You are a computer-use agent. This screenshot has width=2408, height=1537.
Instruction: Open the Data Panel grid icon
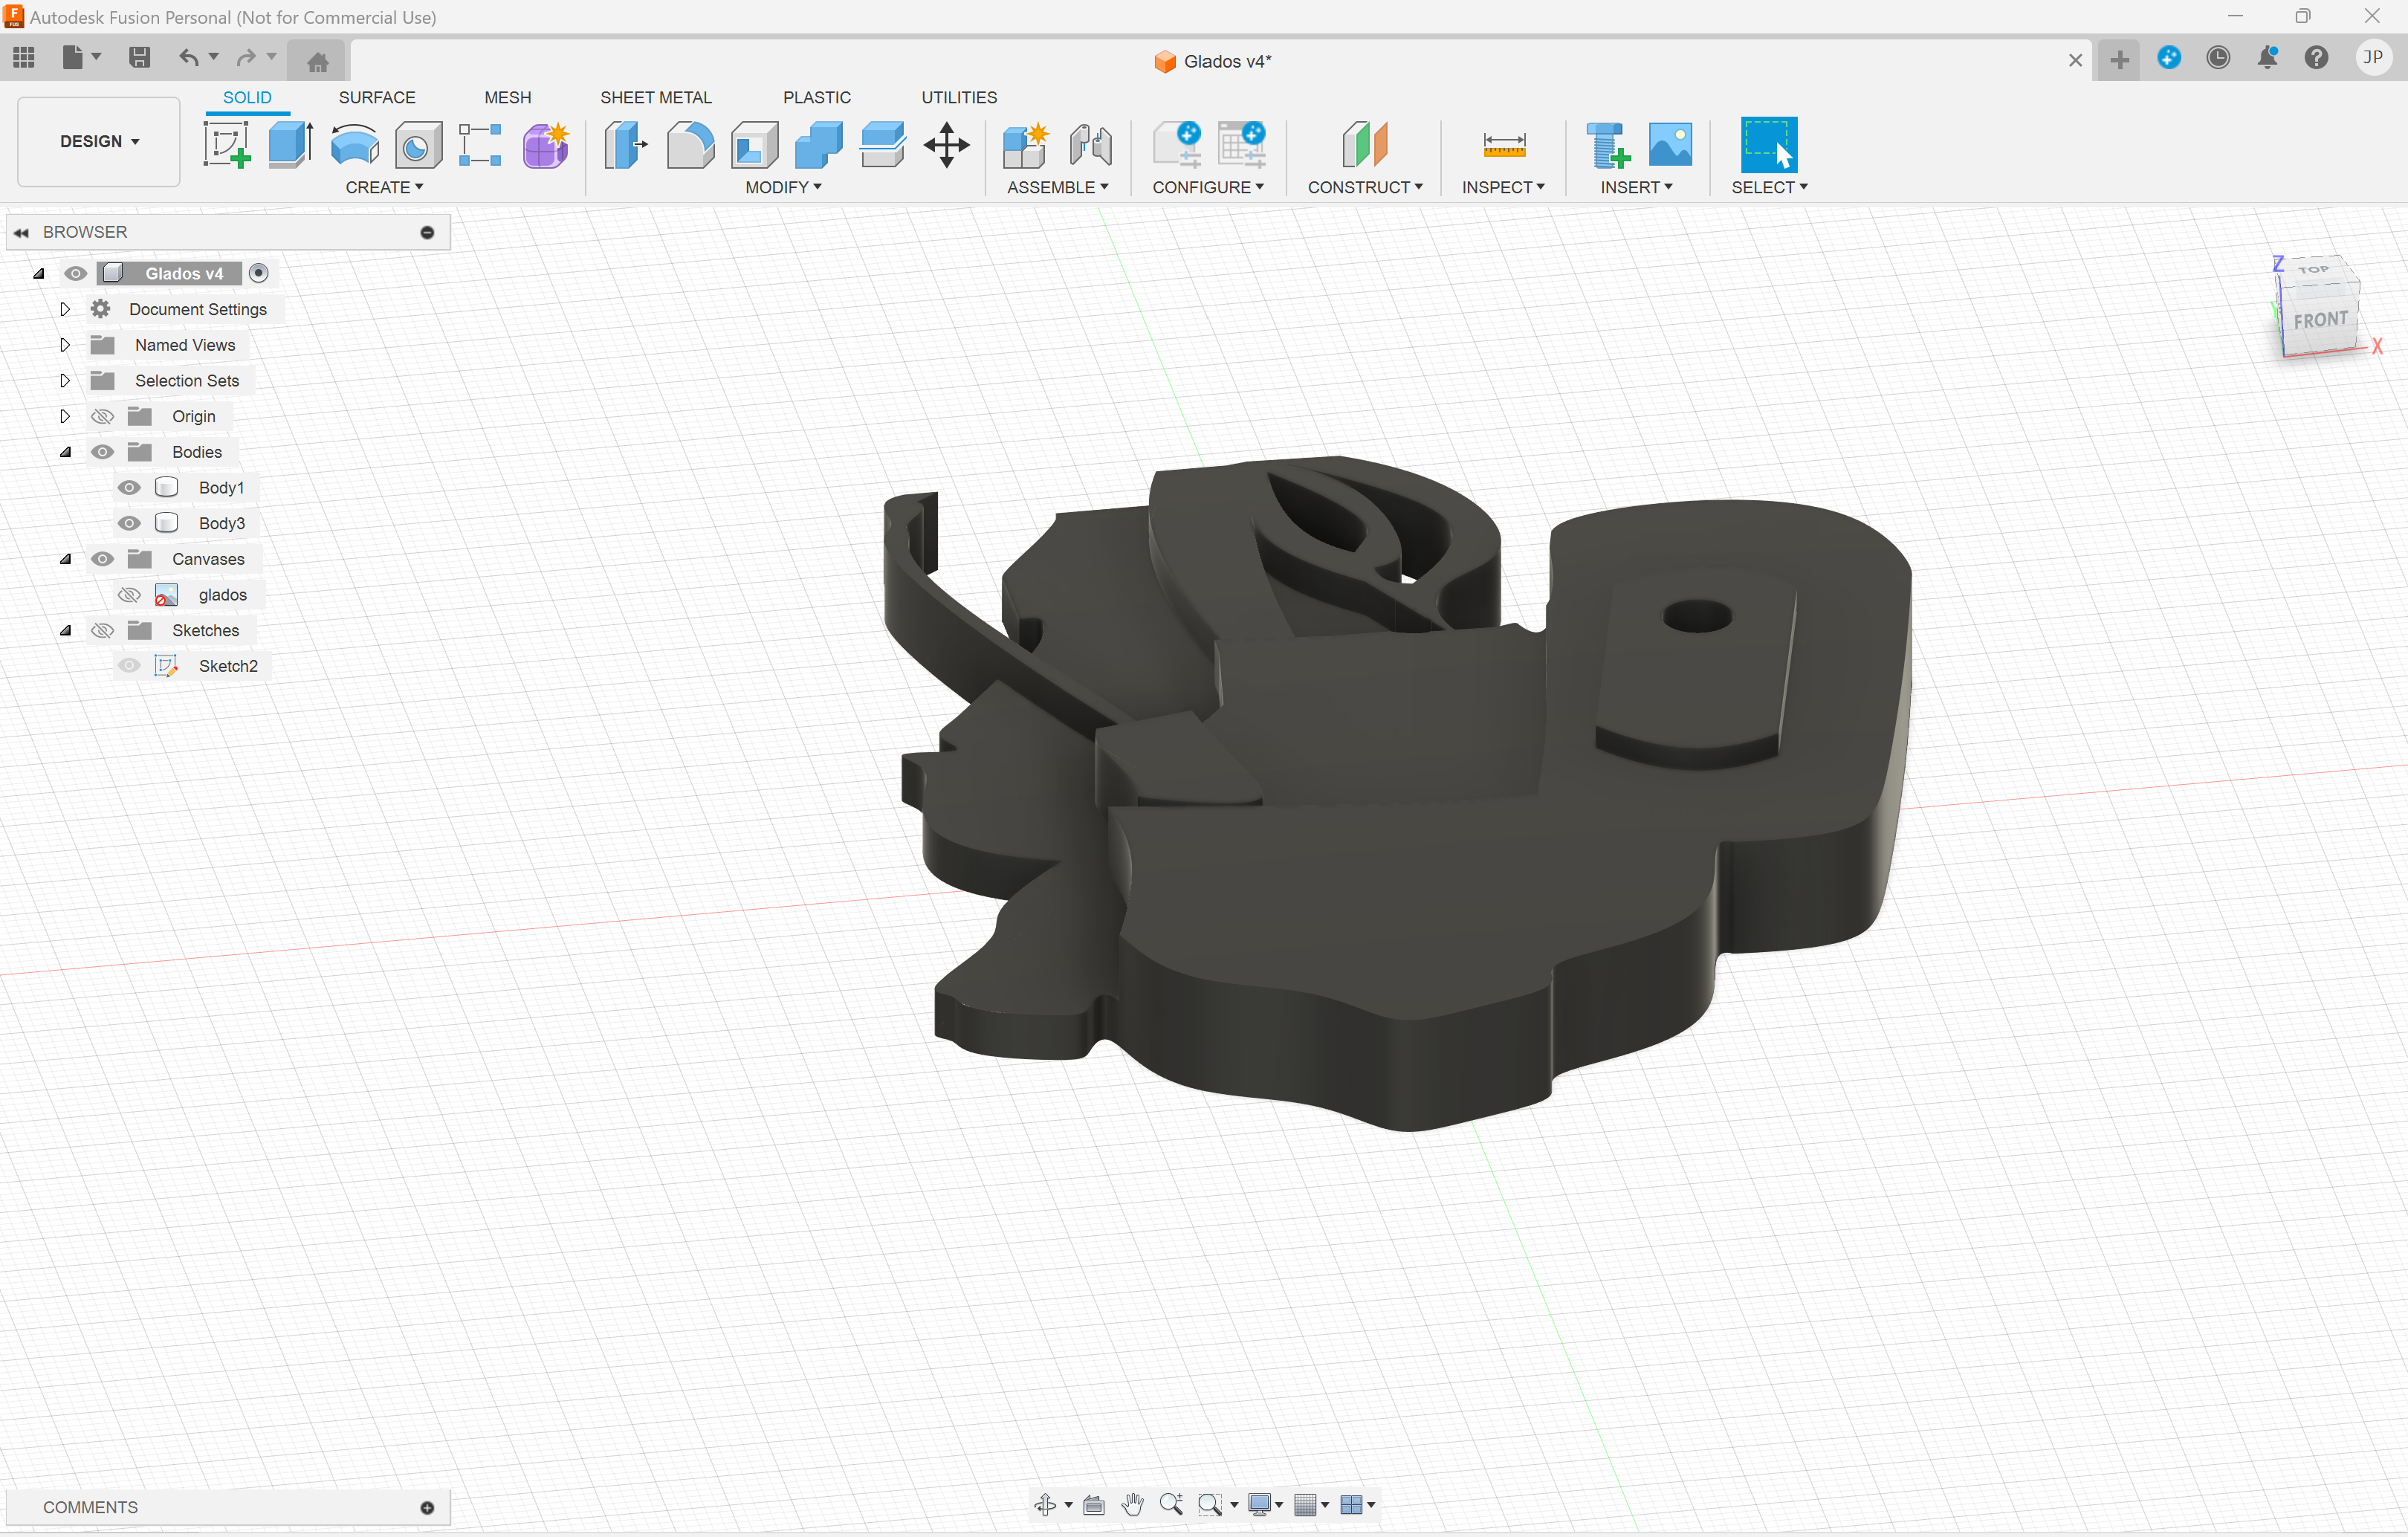coord(24,57)
